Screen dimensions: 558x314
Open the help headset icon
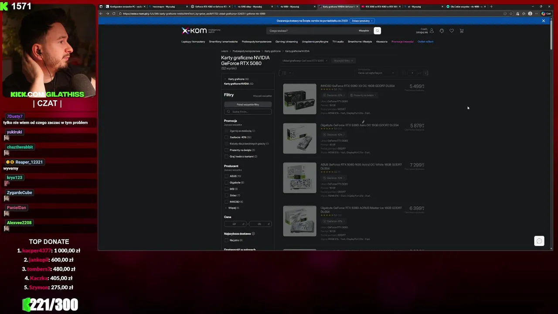442,31
